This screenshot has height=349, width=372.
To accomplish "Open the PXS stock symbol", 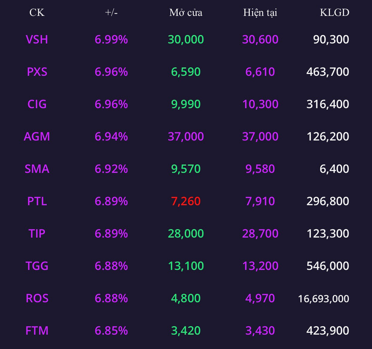I will 37,72.
